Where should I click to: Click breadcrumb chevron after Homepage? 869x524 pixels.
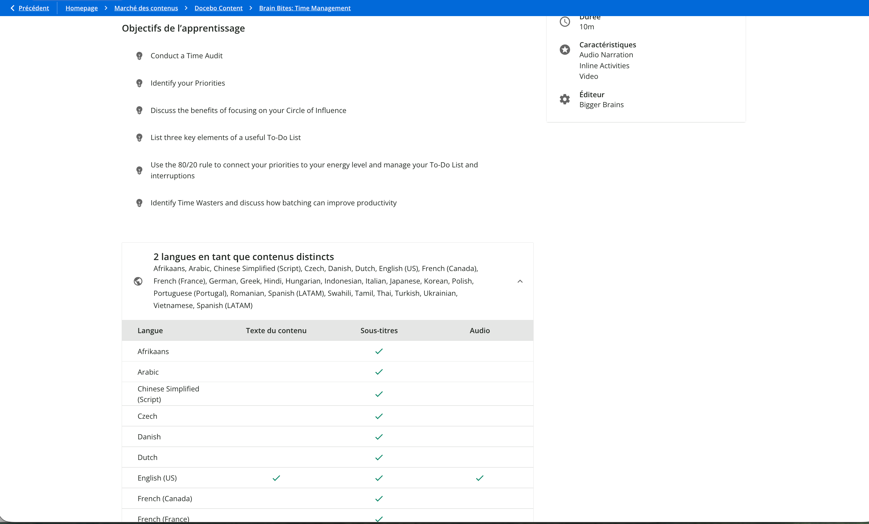(x=106, y=8)
